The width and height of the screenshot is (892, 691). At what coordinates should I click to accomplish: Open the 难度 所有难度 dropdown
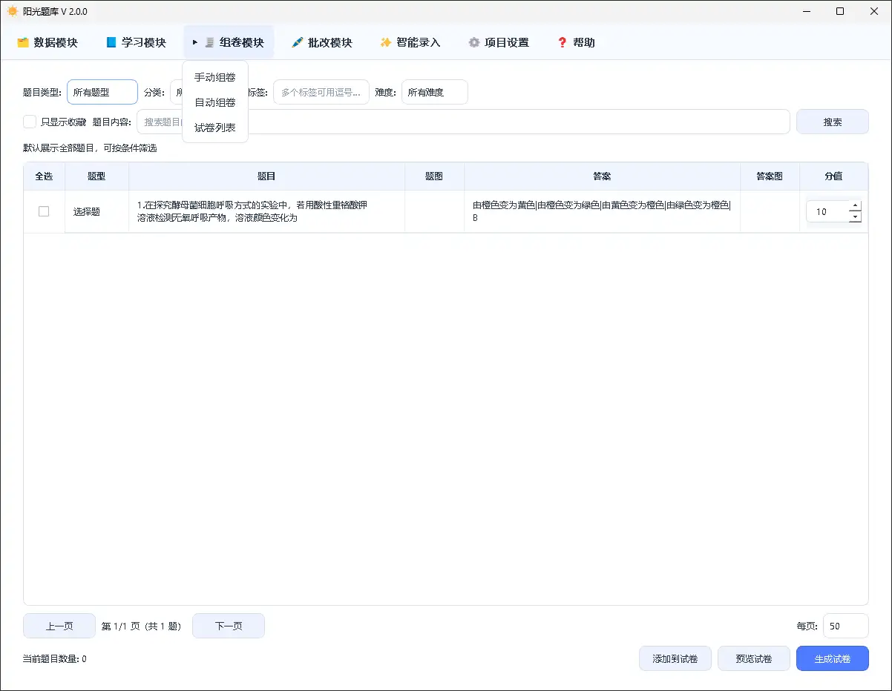pyautogui.click(x=435, y=92)
